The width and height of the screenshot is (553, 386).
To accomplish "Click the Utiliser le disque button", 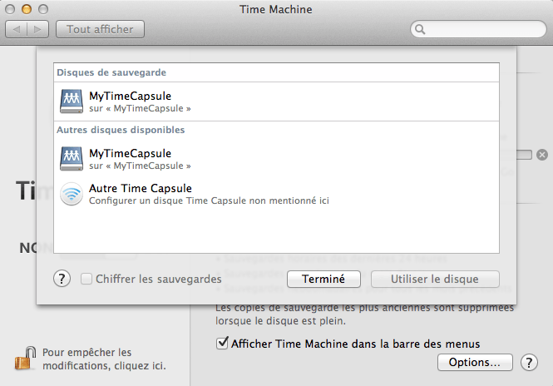I will tap(435, 279).
